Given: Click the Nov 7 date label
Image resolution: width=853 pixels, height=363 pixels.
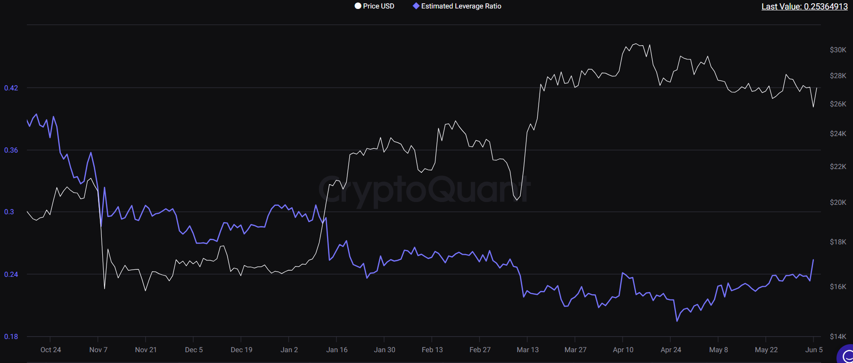Looking at the screenshot, I should pos(98,350).
